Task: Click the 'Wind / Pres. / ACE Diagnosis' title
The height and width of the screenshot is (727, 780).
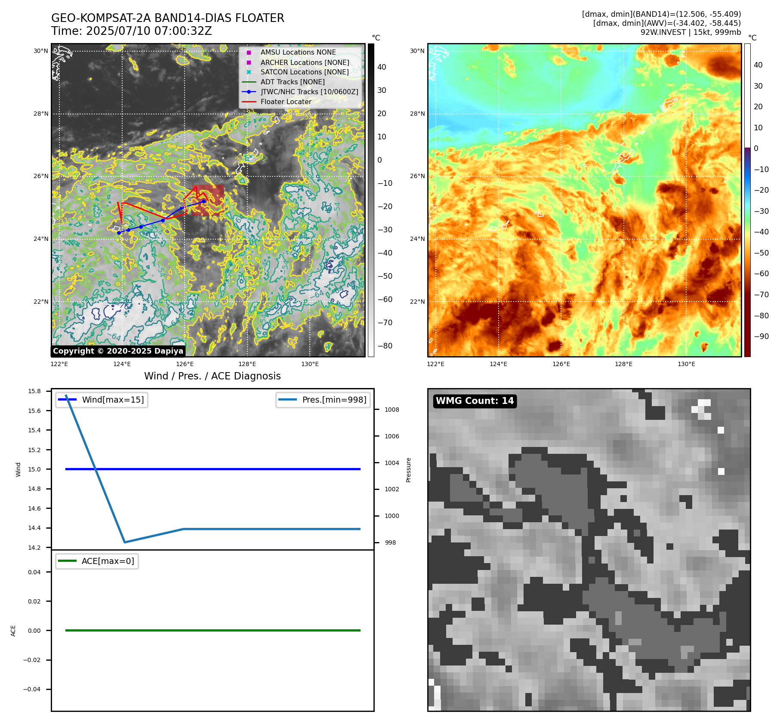Action: 213,376
